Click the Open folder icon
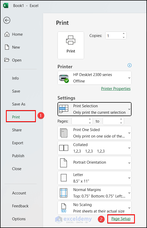The image size is (147, 228). (x=7, y=60)
